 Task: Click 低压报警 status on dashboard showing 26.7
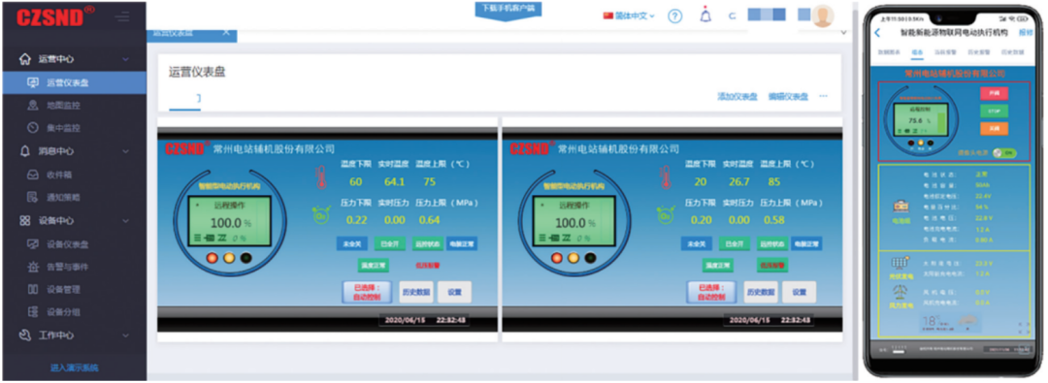pos(772,266)
